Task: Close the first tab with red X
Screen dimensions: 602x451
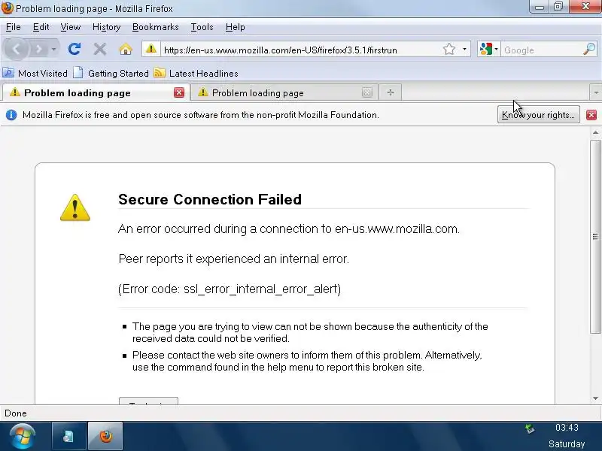Action: click(x=179, y=92)
